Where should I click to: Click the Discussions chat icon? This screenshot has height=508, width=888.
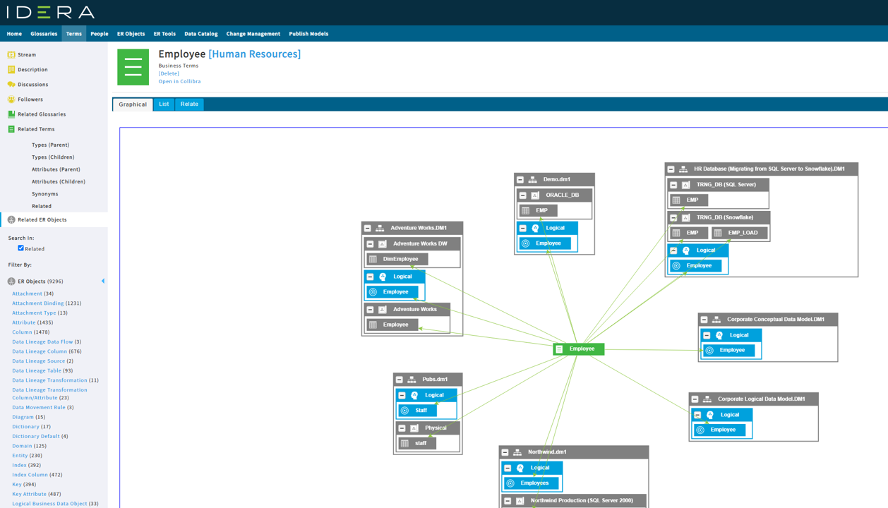coord(11,85)
